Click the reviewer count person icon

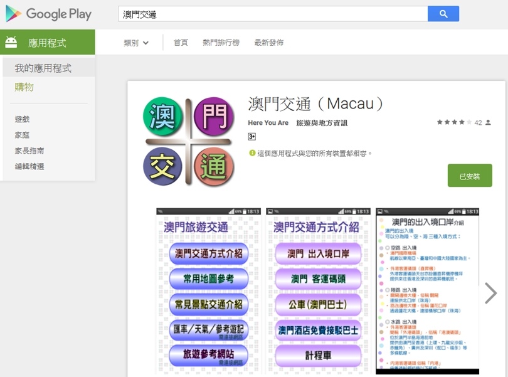tap(488, 122)
